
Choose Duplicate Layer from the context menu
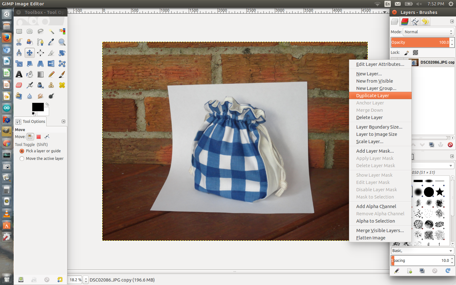tap(380, 96)
